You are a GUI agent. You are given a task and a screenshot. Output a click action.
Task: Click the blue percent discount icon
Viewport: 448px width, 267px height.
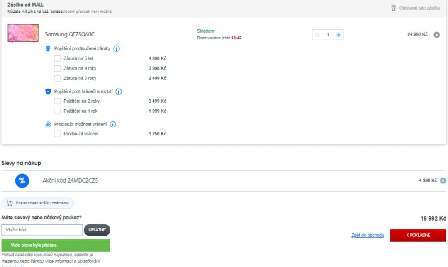(x=22, y=180)
